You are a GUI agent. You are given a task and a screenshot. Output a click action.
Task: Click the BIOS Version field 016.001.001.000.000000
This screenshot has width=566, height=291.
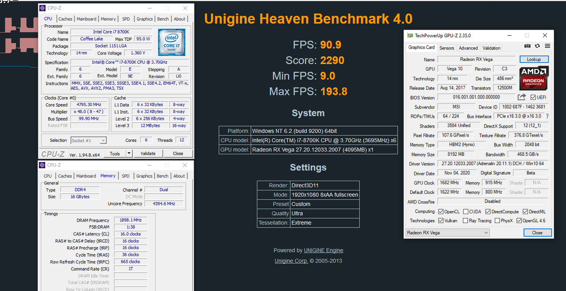(x=476, y=97)
